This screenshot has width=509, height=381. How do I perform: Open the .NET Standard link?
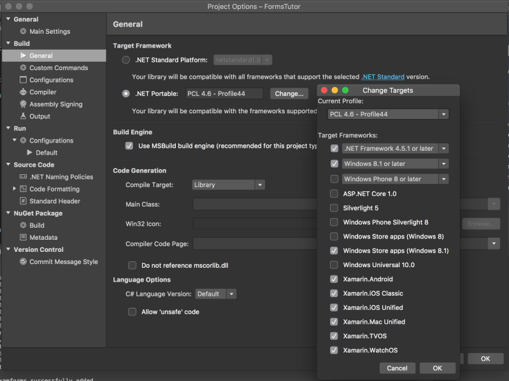pyautogui.click(x=383, y=77)
